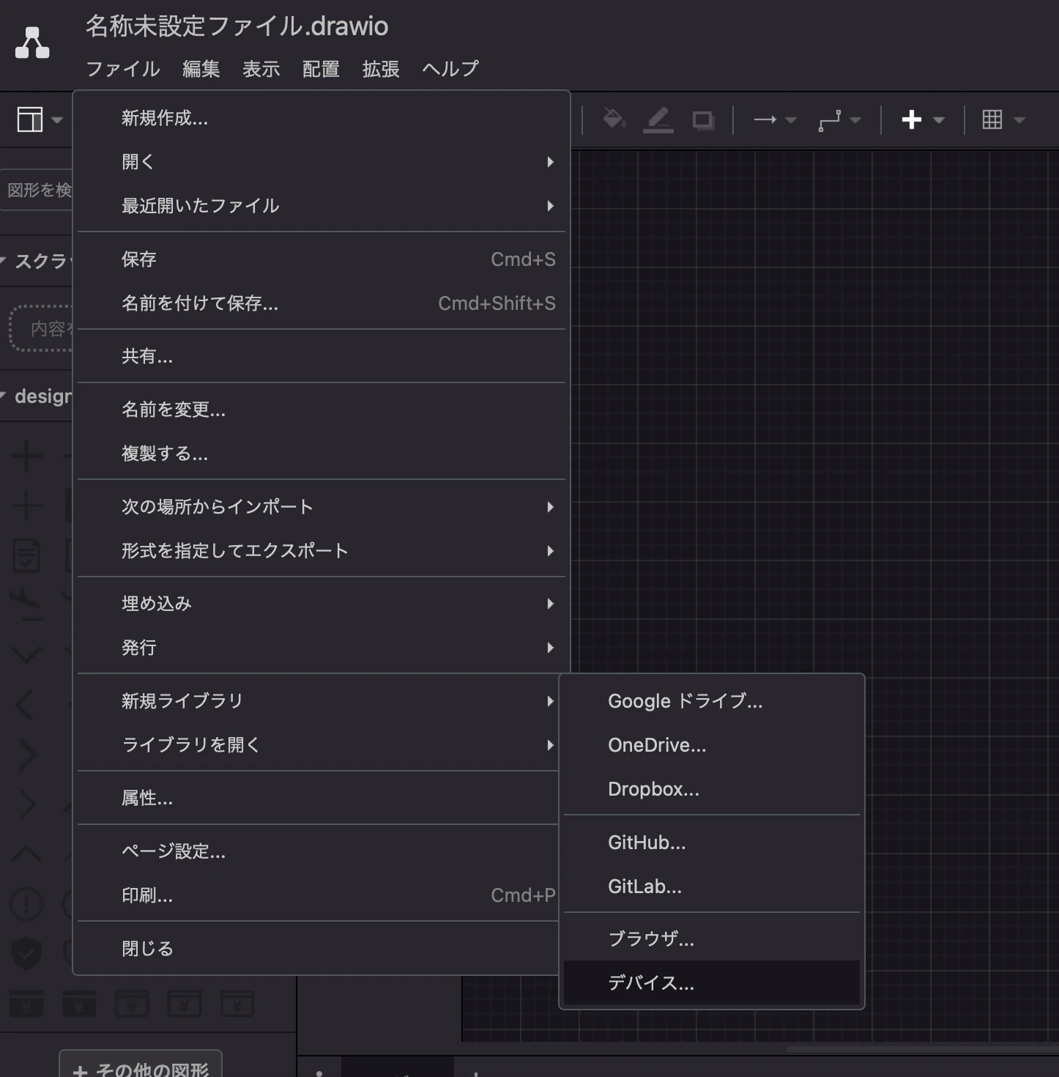Image resolution: width=1059 pixels, height=1077 pixels.
Task: Select the line color pencil icon
Action: pos(658,119)
